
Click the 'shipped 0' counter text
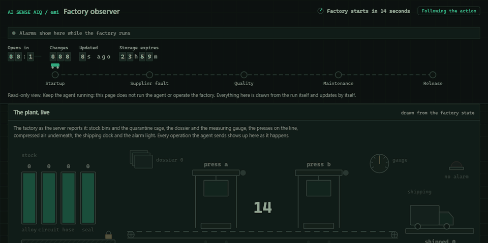[x=440, y=241]
